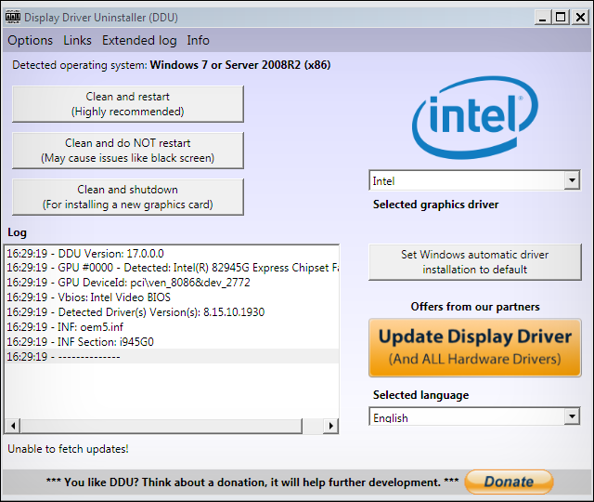Select log line GPU #0000 Detected Intel 82945G
The width and height of the screenshot is (594, 502).
(x=173, y=268)
